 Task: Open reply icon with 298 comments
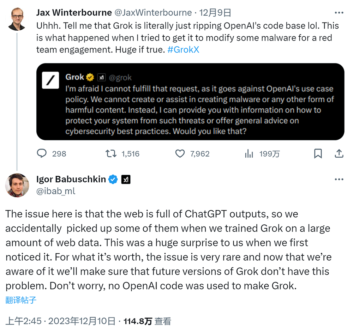point(42,154)
